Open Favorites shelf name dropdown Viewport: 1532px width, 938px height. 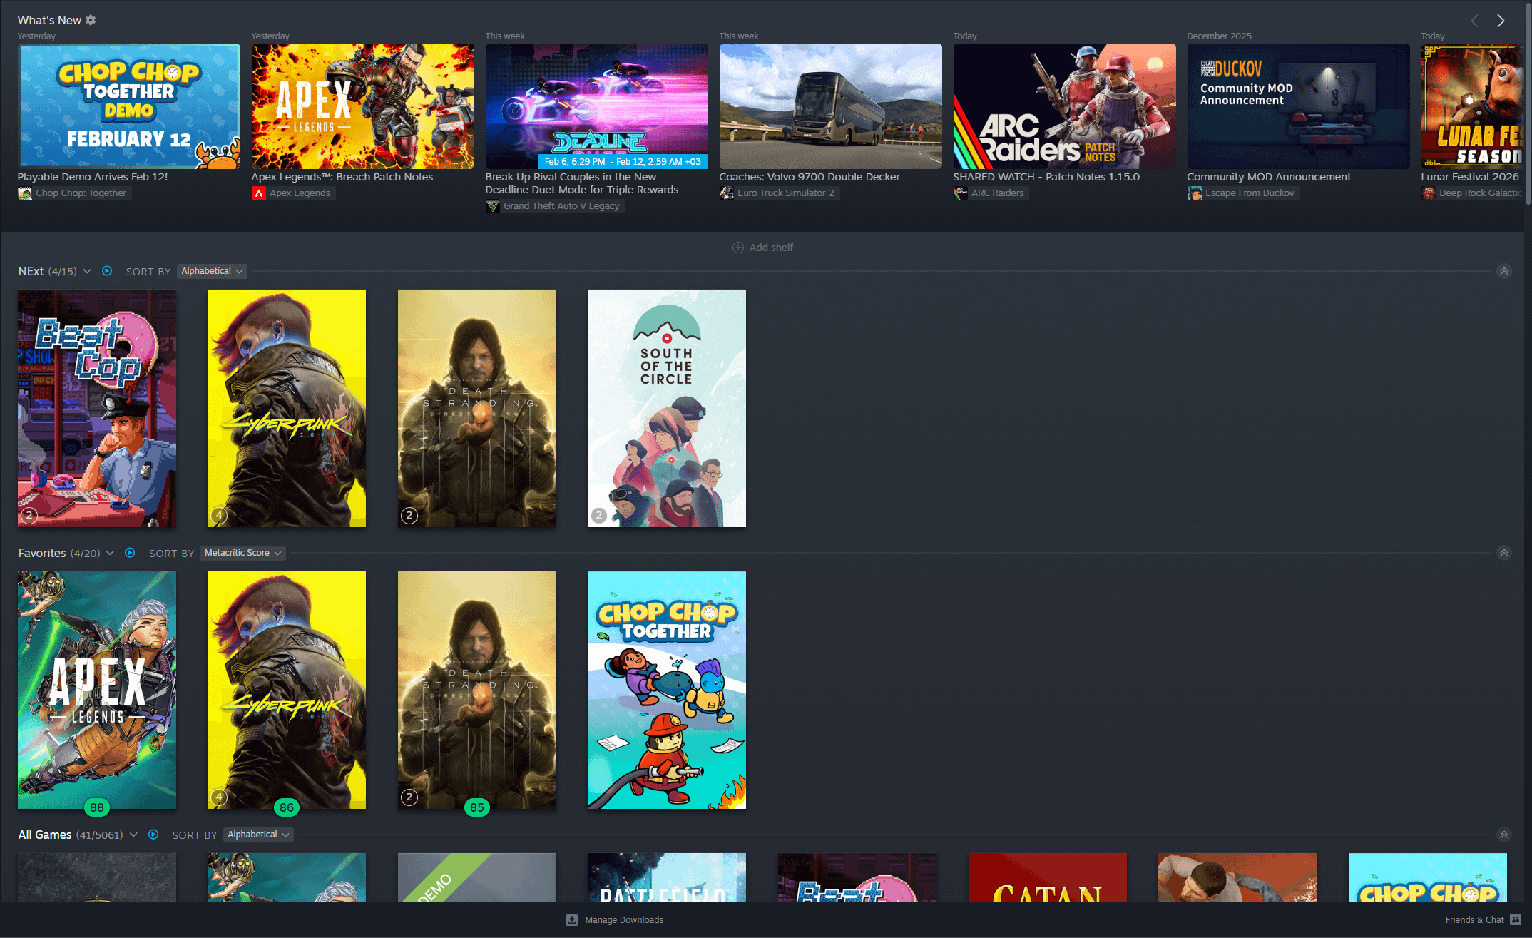click(110, 553)
